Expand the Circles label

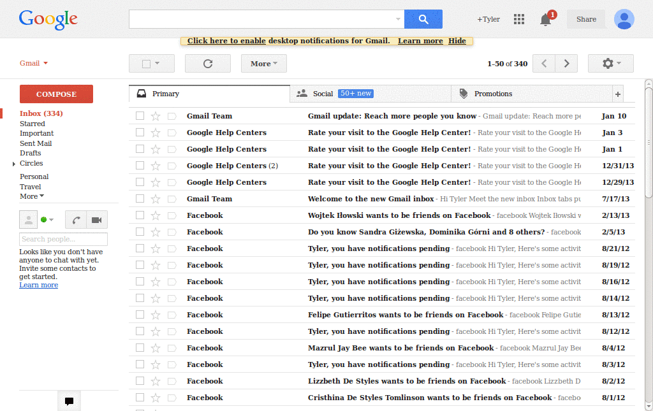coord(14,164)
